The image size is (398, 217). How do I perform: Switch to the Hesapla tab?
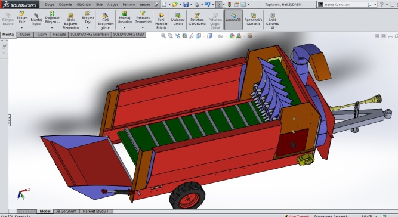(x=59, y=35)
